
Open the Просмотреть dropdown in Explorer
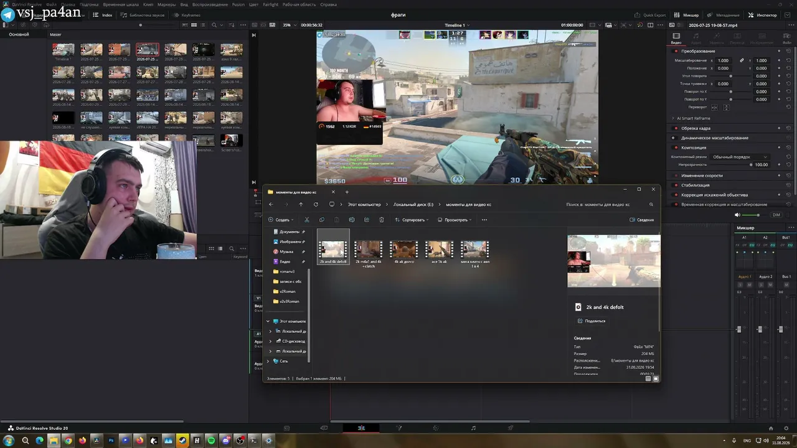(455, 220)
